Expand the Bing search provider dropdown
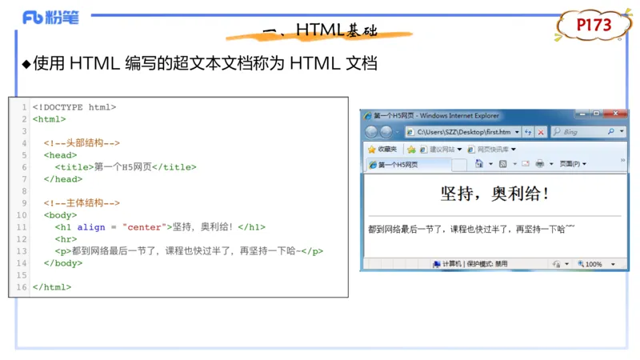This screenshot has width=640, height=360. 622,132
